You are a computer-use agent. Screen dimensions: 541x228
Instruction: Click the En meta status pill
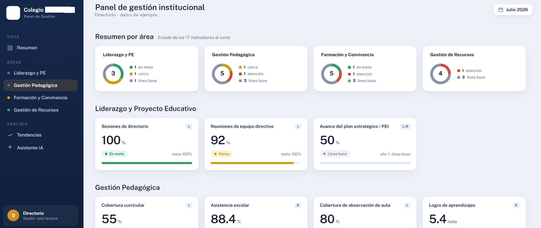coord(114,154)
